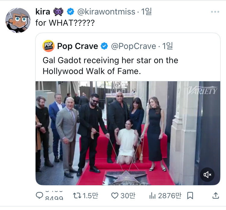Click the tweet's 1일 timestamp

147,12
